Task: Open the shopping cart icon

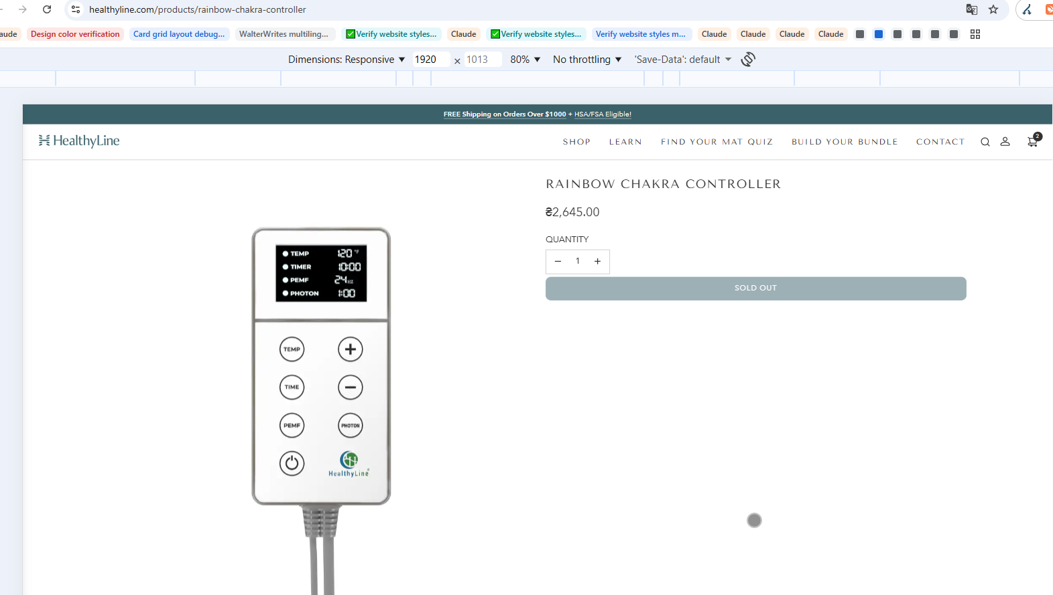Action: pos(1033,141)
